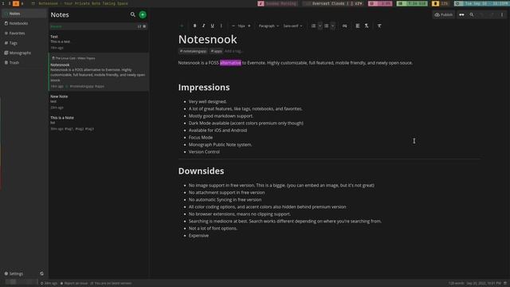The image size is (510, 287).
Task: Open the Notes section in sidebar
Action: (24, 14)
